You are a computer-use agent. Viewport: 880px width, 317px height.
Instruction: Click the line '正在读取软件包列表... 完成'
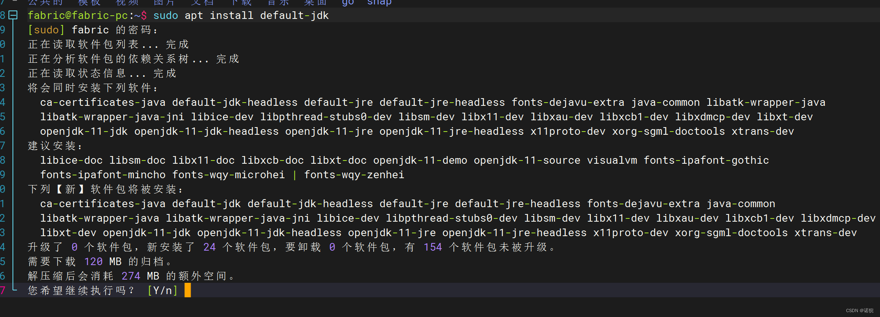pos(108,45)
